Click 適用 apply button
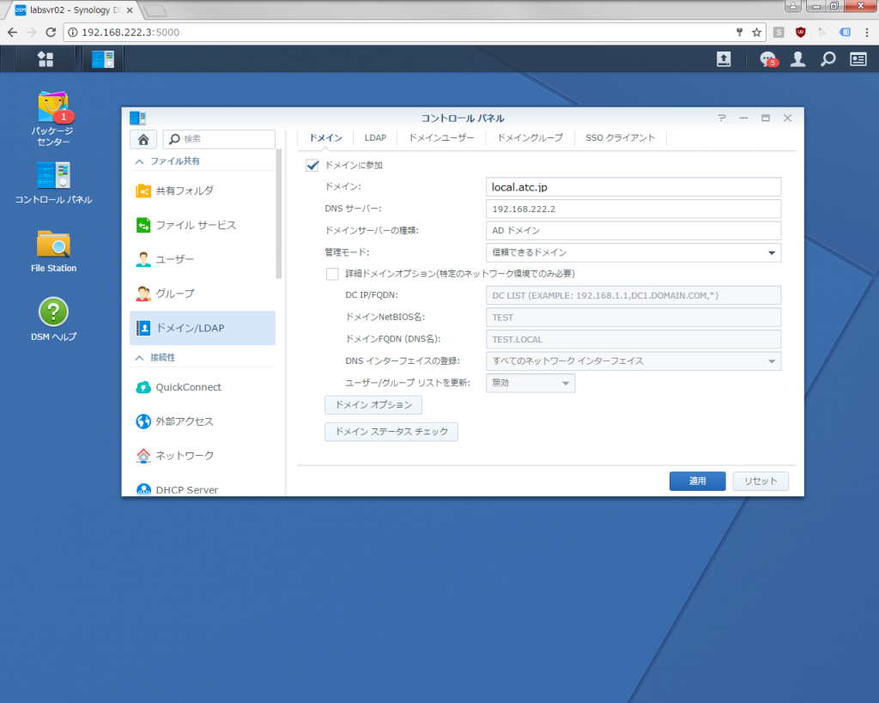This screenshot has width=879, height=703. click(697, 481)
